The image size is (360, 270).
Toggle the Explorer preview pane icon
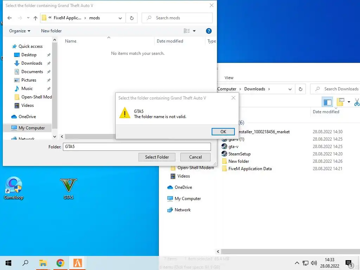tap(327, 102)
